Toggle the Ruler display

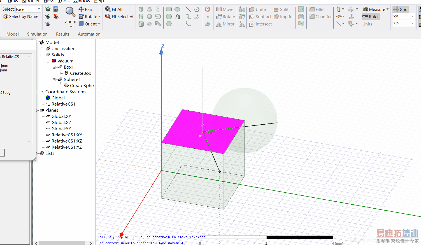[x=370, y=17]
